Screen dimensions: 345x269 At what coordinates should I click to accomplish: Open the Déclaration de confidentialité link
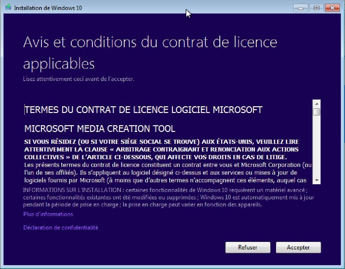pos(61,228)
